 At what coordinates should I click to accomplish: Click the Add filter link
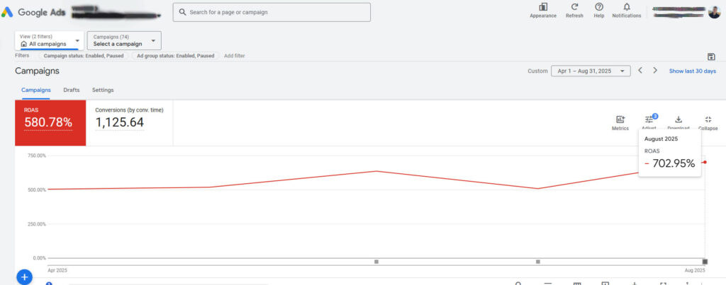pos(234,55)
